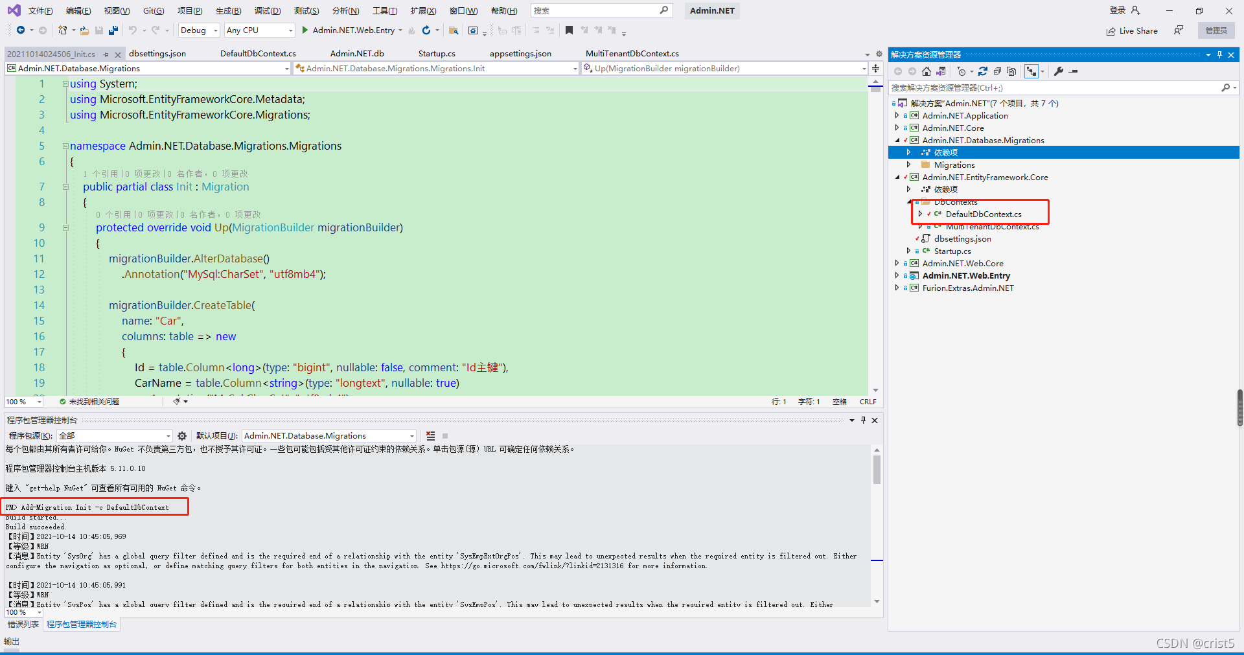Collapse all nodes in Solution Explorer
The width and height of the screenshot is (1244, 655).
tap(998, 71)
